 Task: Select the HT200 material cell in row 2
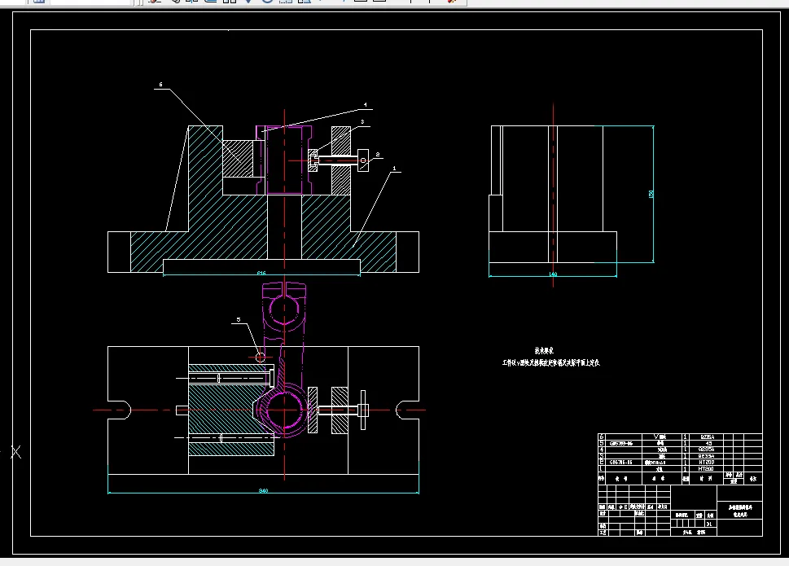(x=707, y=463)
